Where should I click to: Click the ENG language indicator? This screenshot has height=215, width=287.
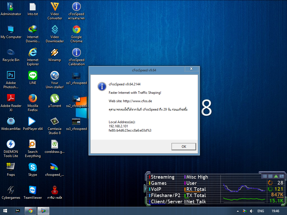pyautogui.click(x=261, y=211)
